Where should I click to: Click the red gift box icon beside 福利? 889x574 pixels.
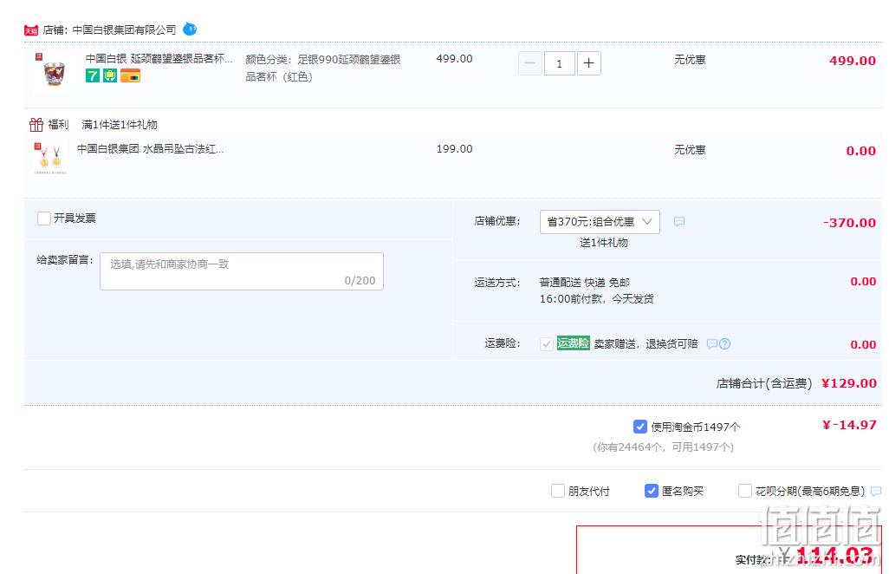36,124
